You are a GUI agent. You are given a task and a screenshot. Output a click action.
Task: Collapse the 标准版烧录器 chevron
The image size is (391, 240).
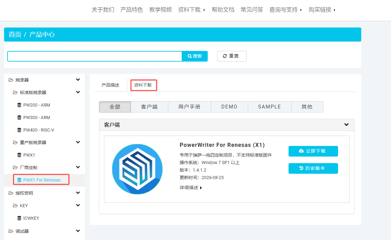pos(78,92)
